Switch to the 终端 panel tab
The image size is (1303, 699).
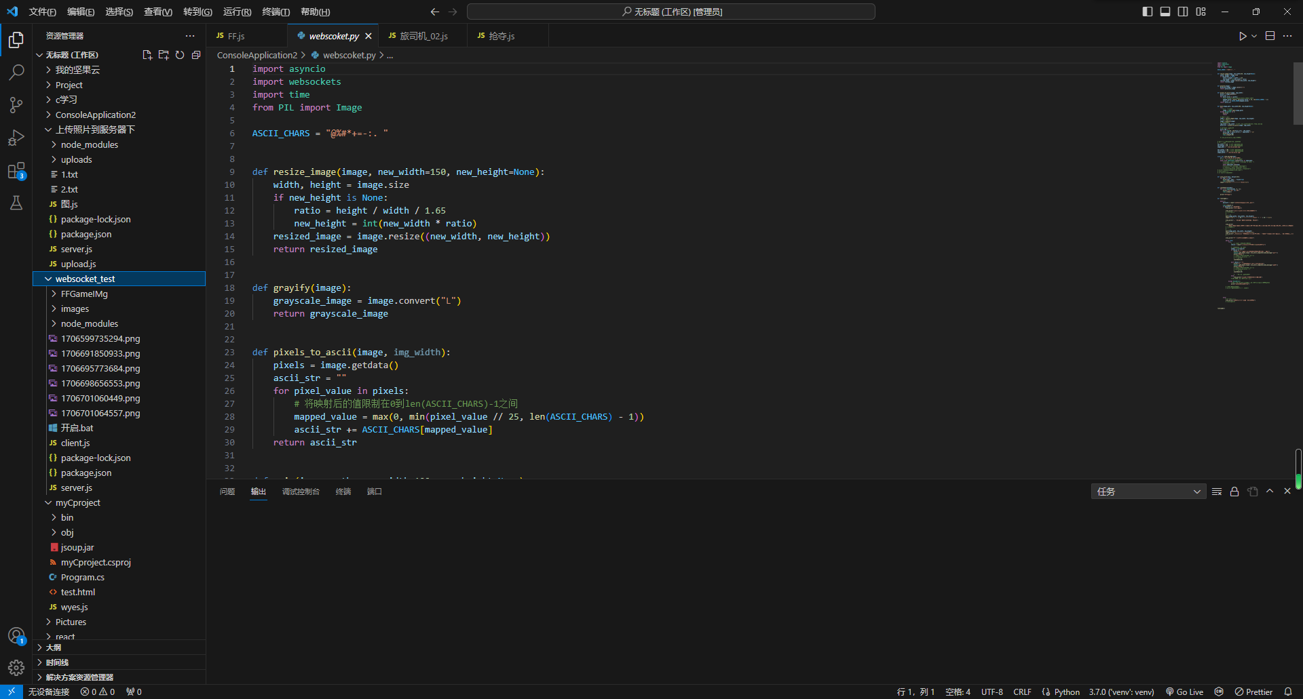343,492
